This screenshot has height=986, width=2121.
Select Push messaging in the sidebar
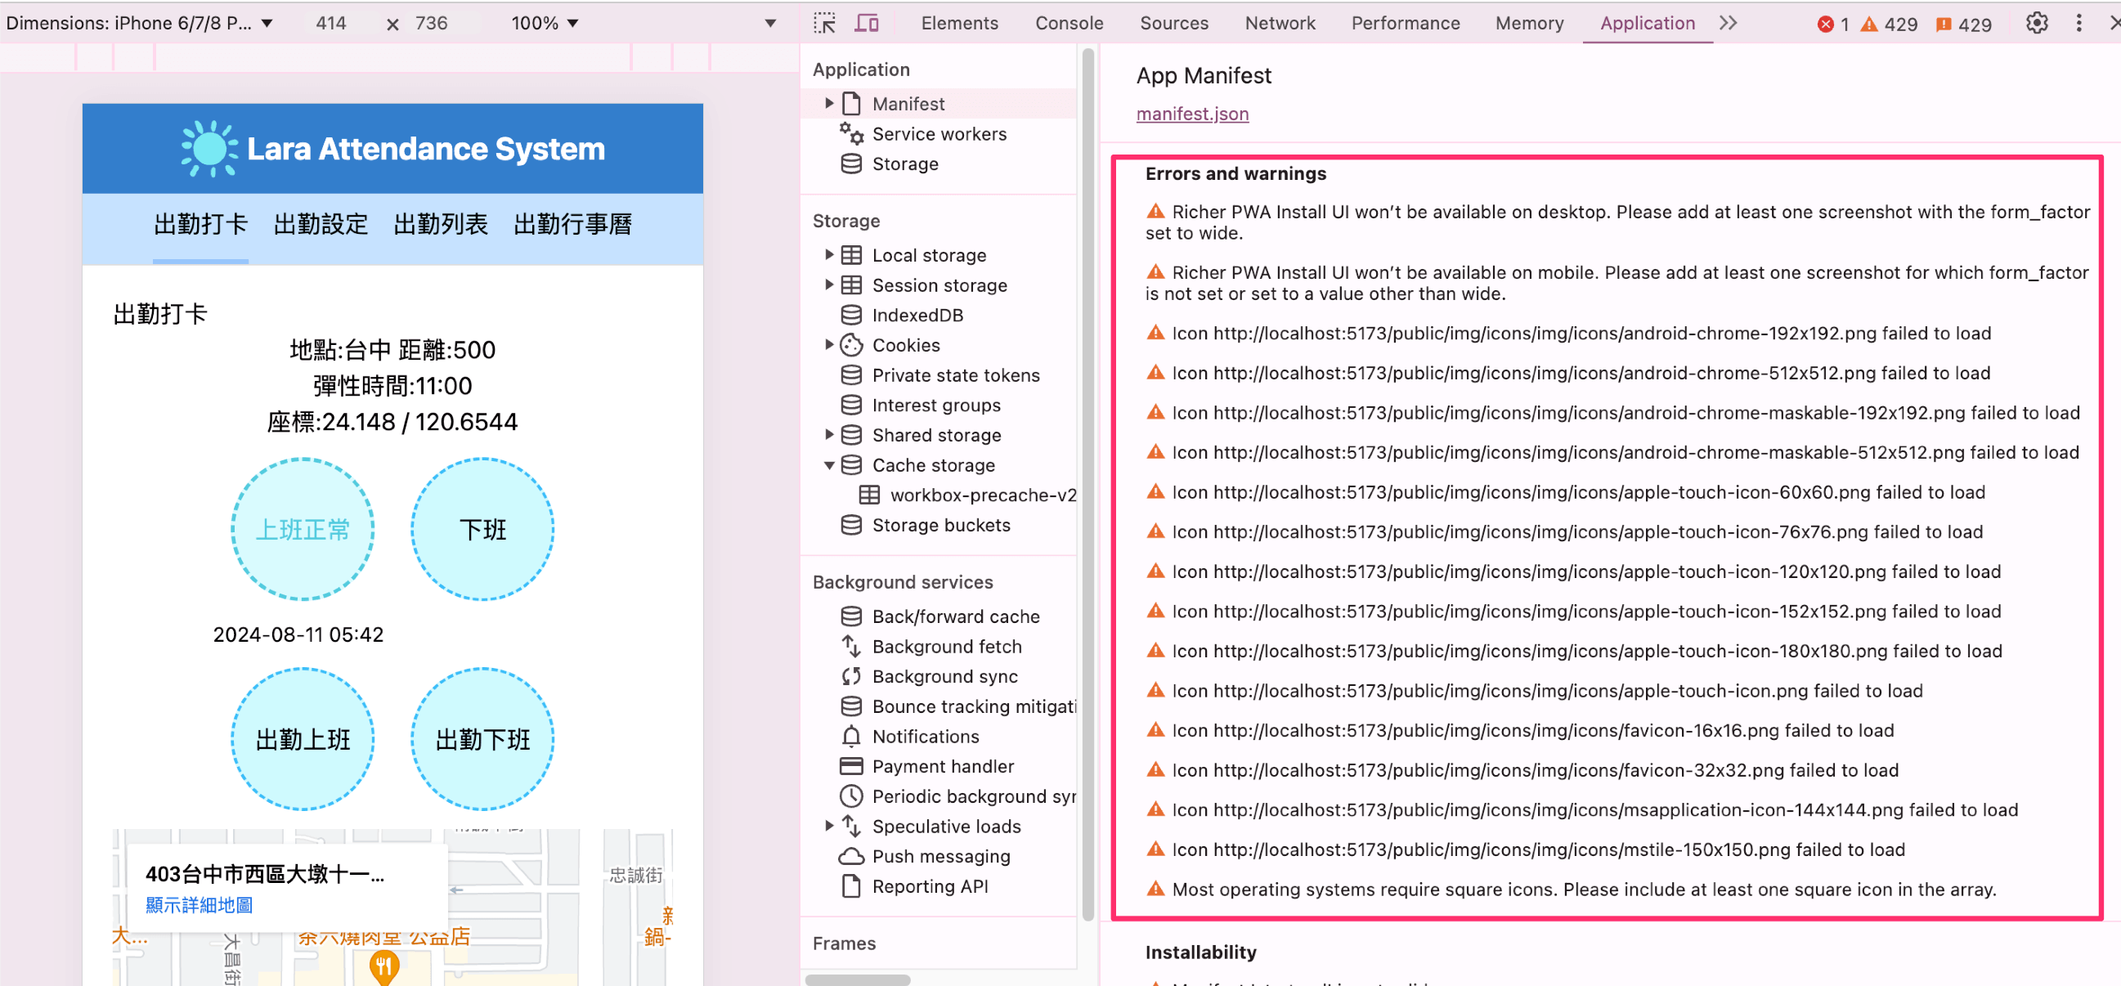(x=940, y=856)
